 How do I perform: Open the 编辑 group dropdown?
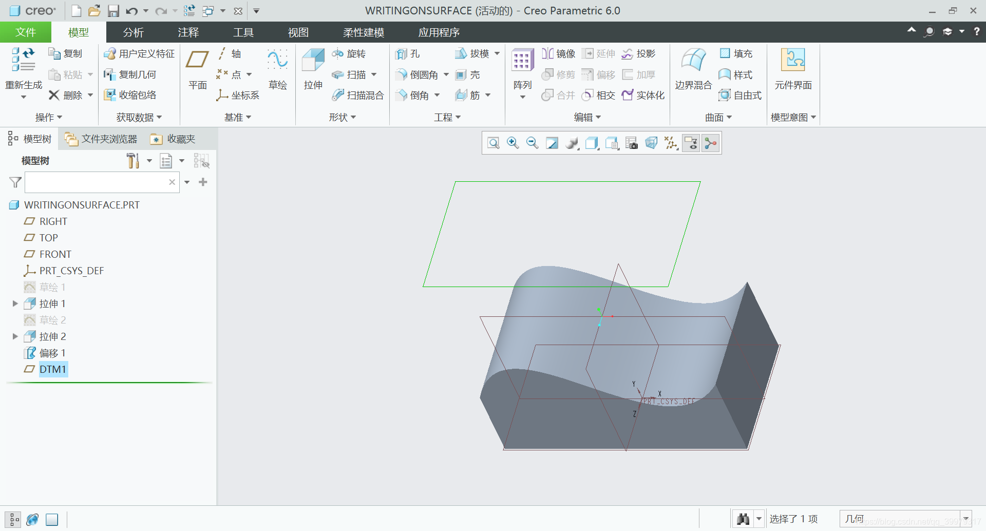587,118
